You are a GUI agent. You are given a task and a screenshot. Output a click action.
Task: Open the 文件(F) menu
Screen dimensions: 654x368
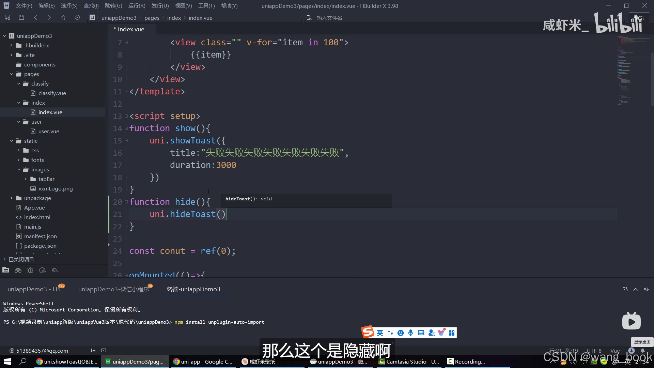(24, 6)
